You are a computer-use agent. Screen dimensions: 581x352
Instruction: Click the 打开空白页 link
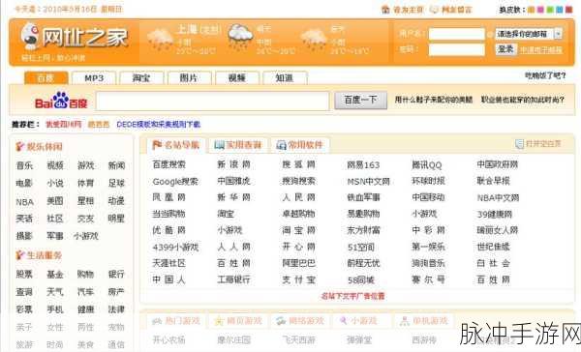(543, 144)
